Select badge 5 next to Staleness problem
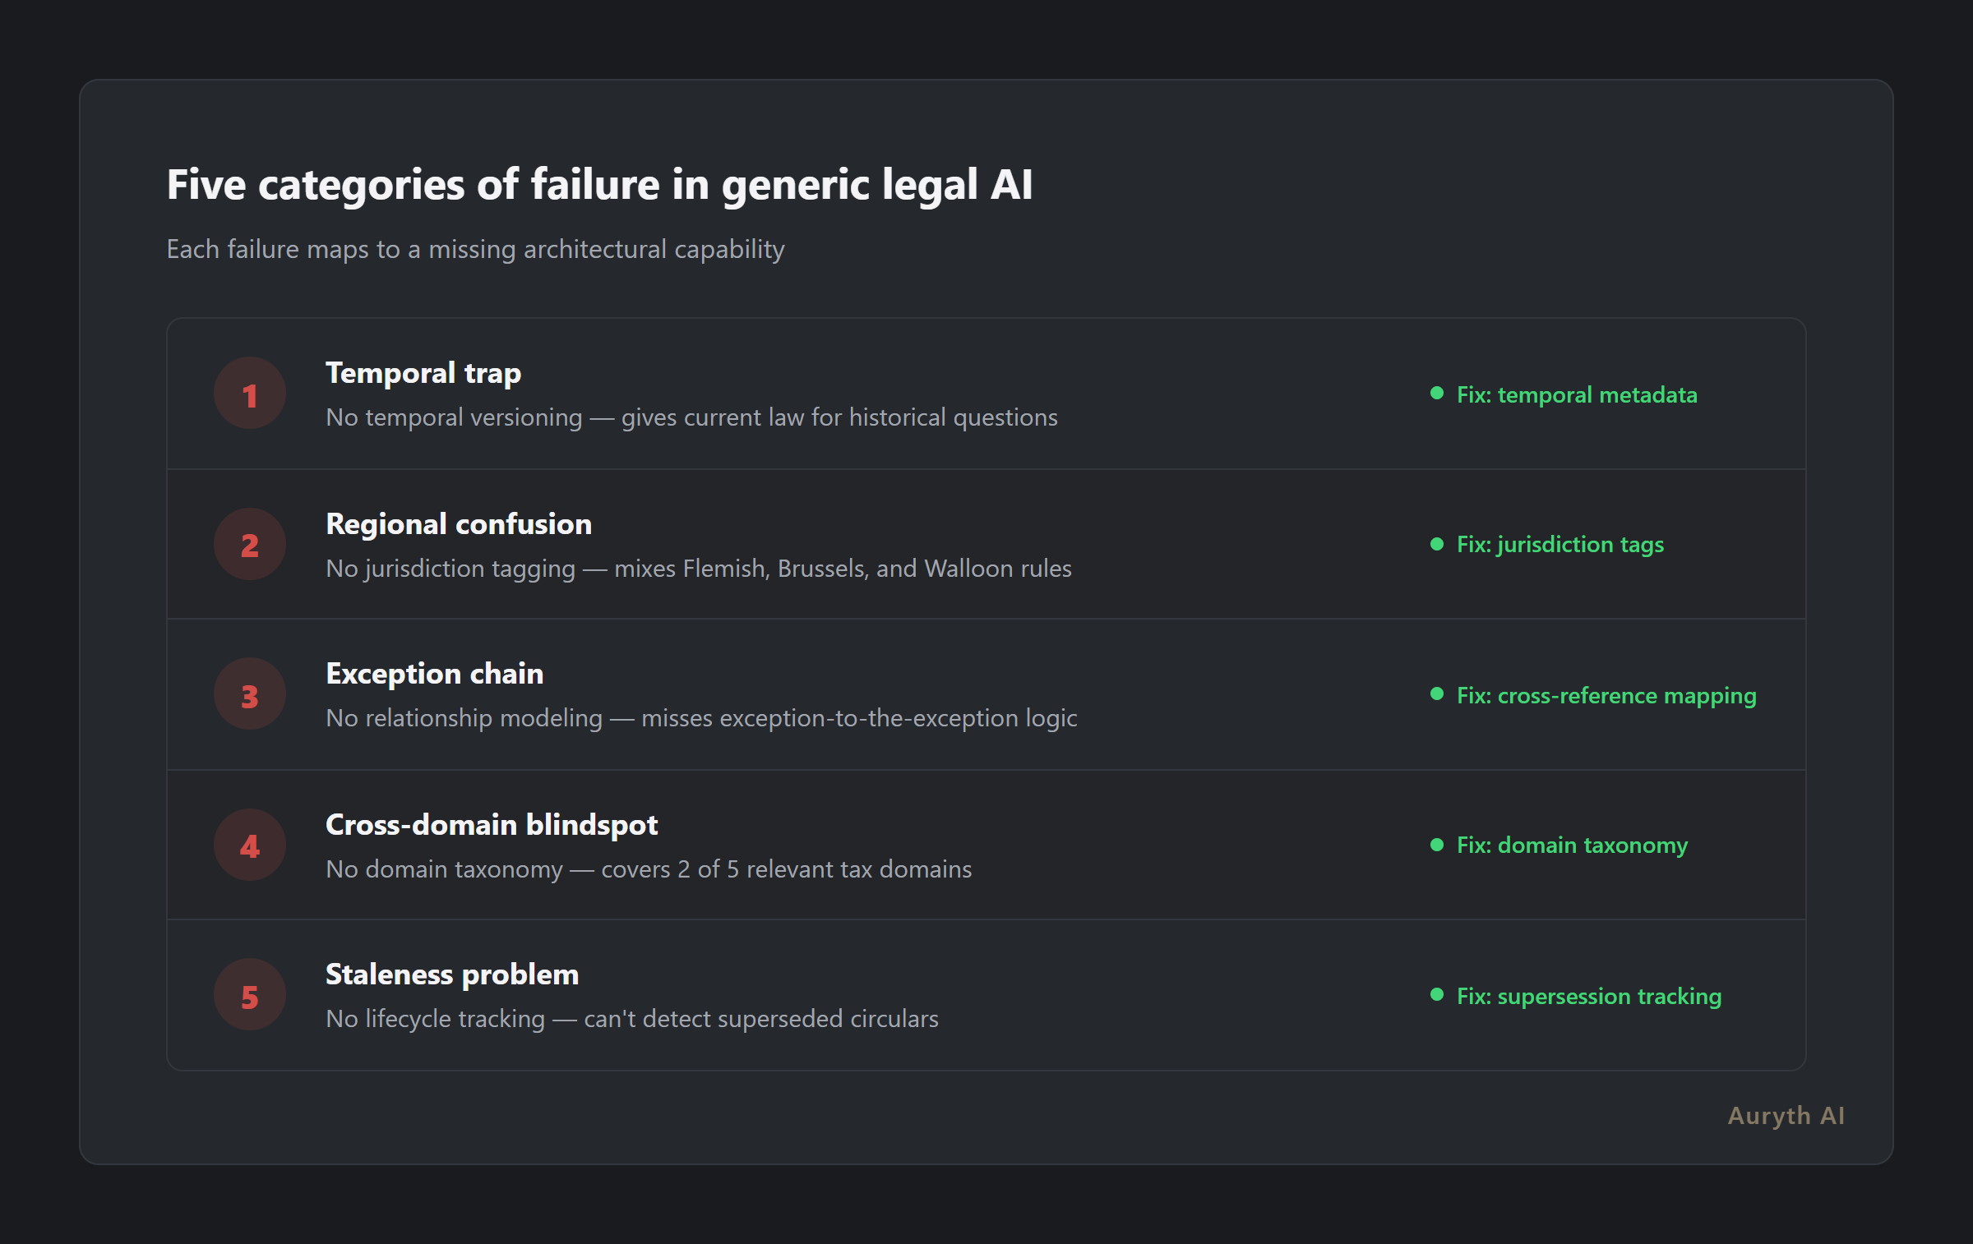The height and width of the screenshot is (1244, 1973). [x=250, y=994]
